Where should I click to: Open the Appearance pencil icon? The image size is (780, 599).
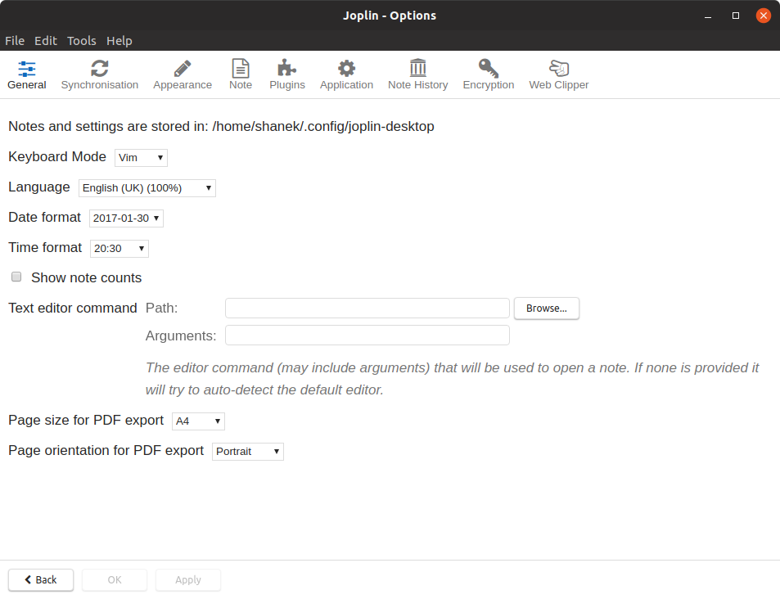[x=183, y=68]
